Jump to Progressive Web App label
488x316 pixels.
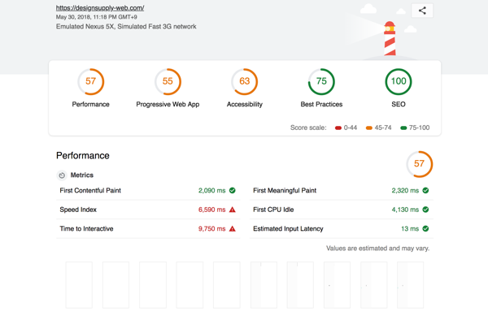pyautogui.click(x=168, y=105)
